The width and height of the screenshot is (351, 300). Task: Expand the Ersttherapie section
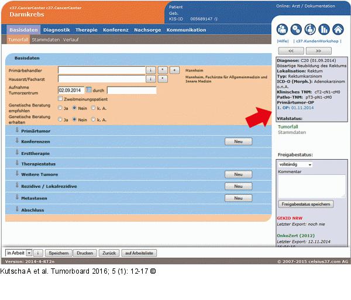(17, 153)
